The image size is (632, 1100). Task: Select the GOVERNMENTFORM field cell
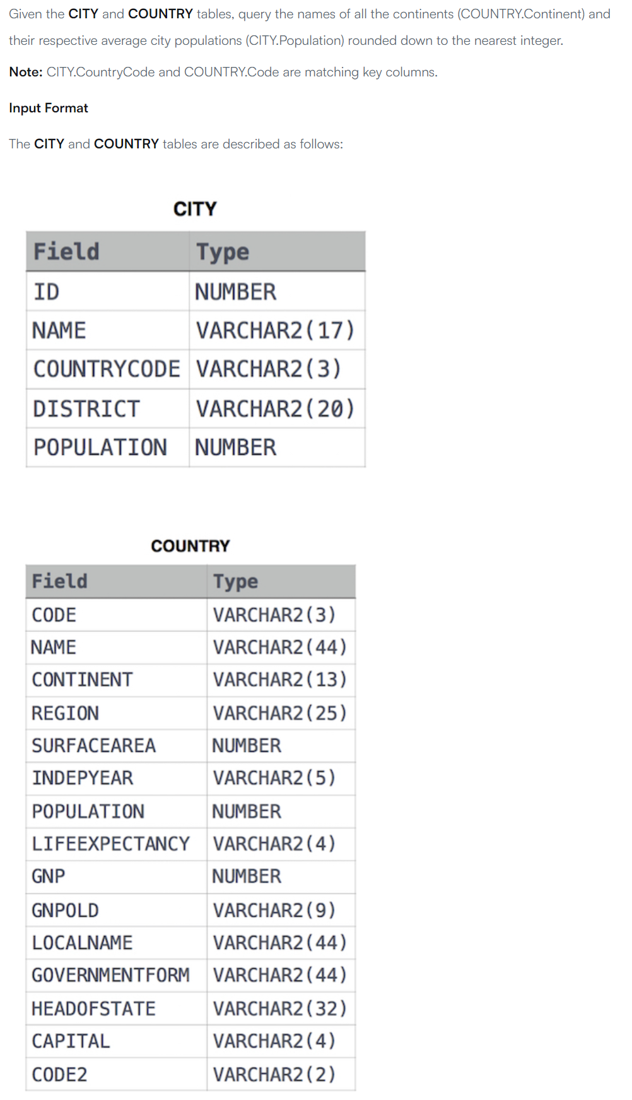116,976
